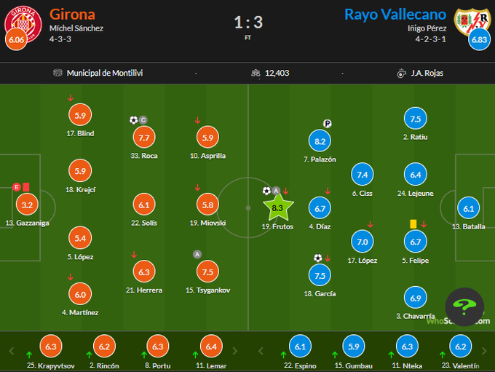Click the Girona club crest

coord(20,20)
